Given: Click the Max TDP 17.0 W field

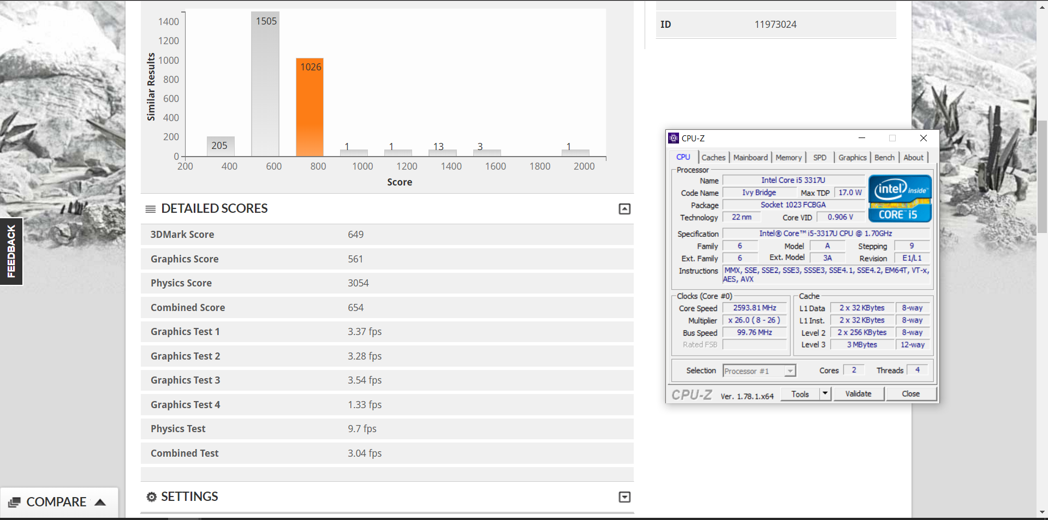Looking at the screenshot, I should pyautogui.click(x=850, y=193).
